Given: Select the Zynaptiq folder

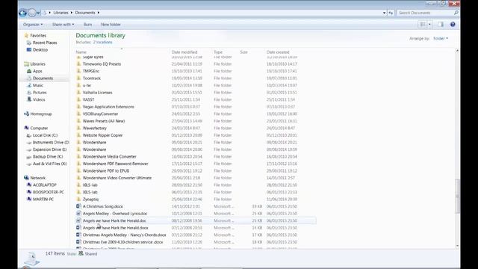Looking at the screenshot, I should pos(90,200).
